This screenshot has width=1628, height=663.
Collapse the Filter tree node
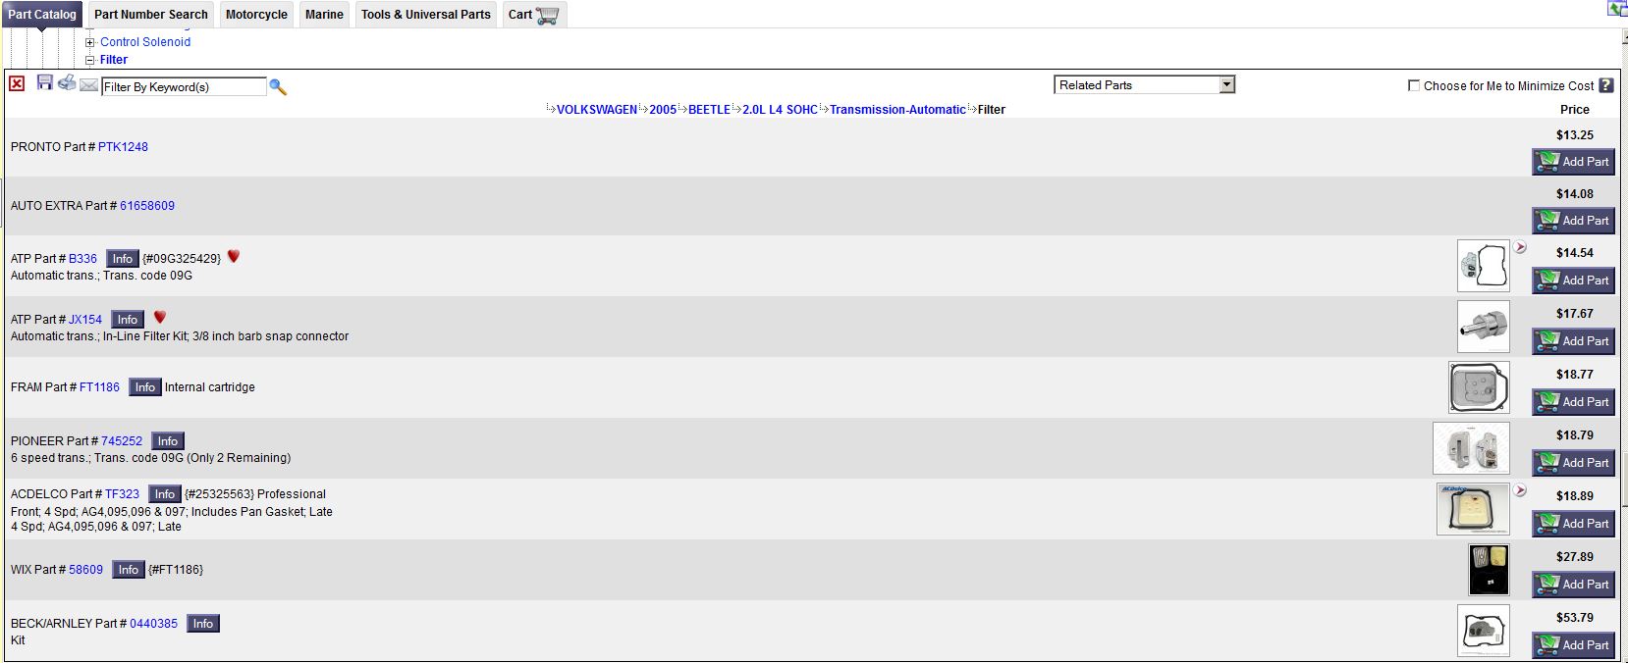[90, 60]
